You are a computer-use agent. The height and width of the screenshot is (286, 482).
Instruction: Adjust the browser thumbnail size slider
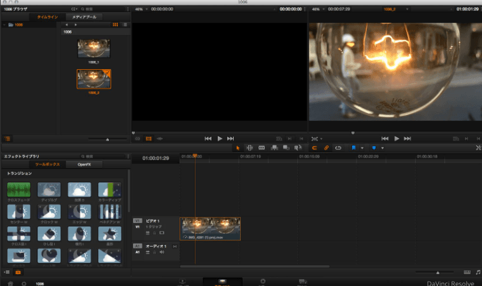pos(107,139)
